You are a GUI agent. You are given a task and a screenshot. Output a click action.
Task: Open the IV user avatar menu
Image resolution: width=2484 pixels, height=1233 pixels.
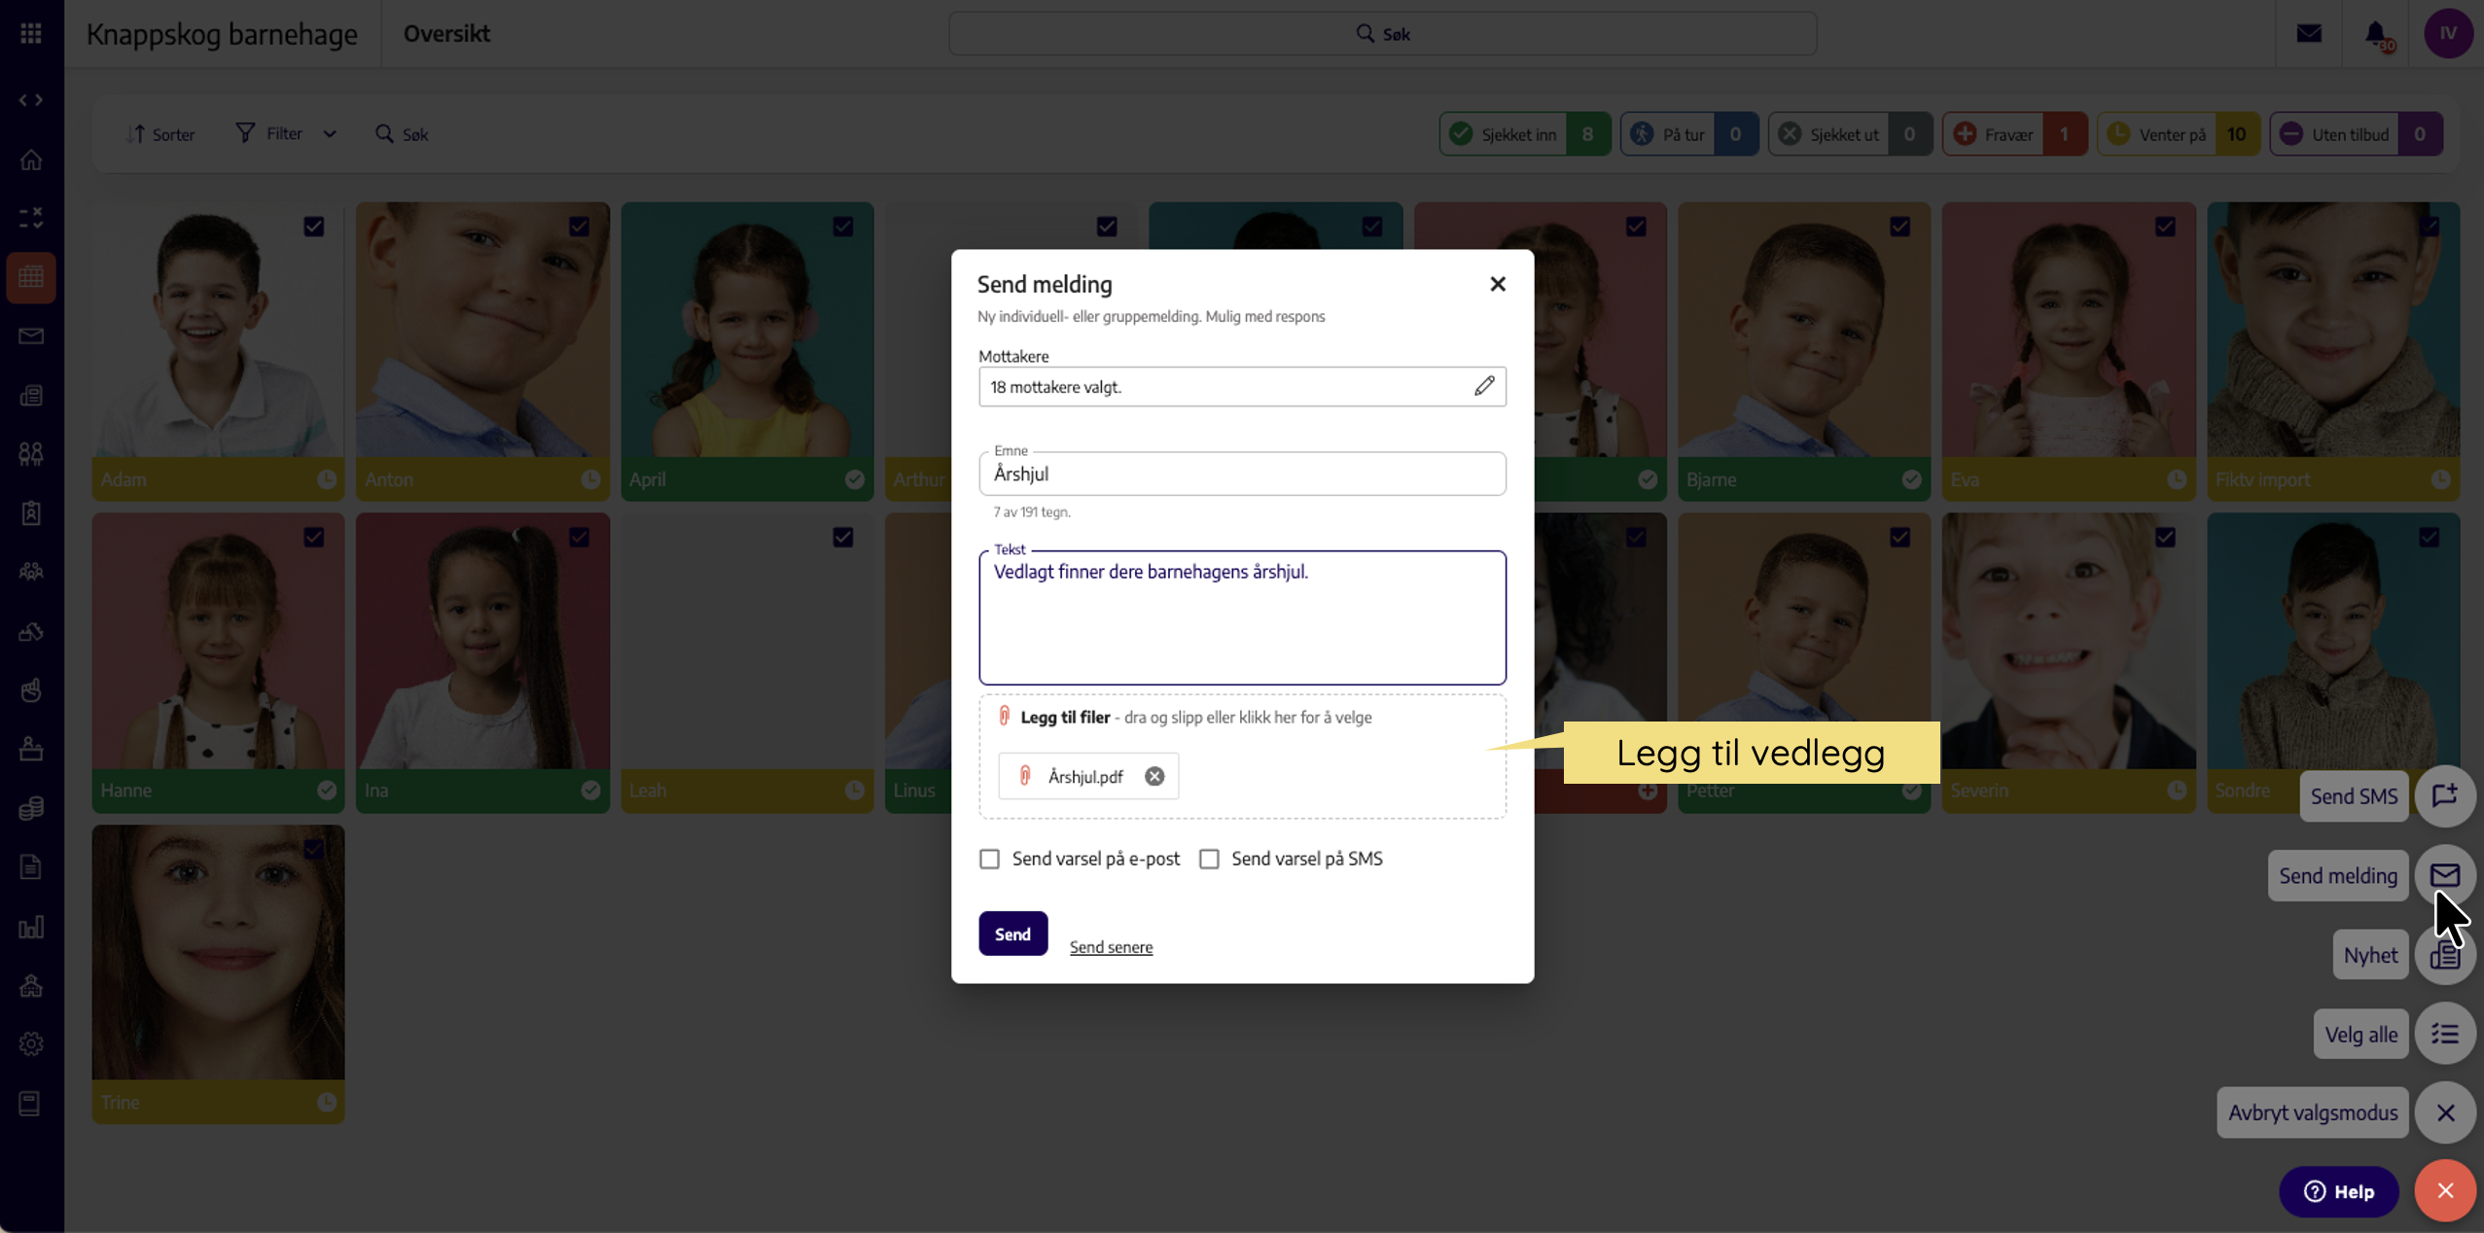pyautogui.click(x=2447, y=34)
